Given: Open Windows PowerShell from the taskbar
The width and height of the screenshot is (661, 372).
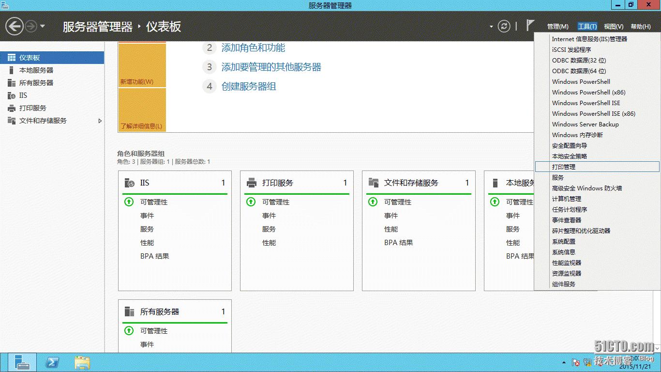Looking at the screenshot, I should pos(52,362).
